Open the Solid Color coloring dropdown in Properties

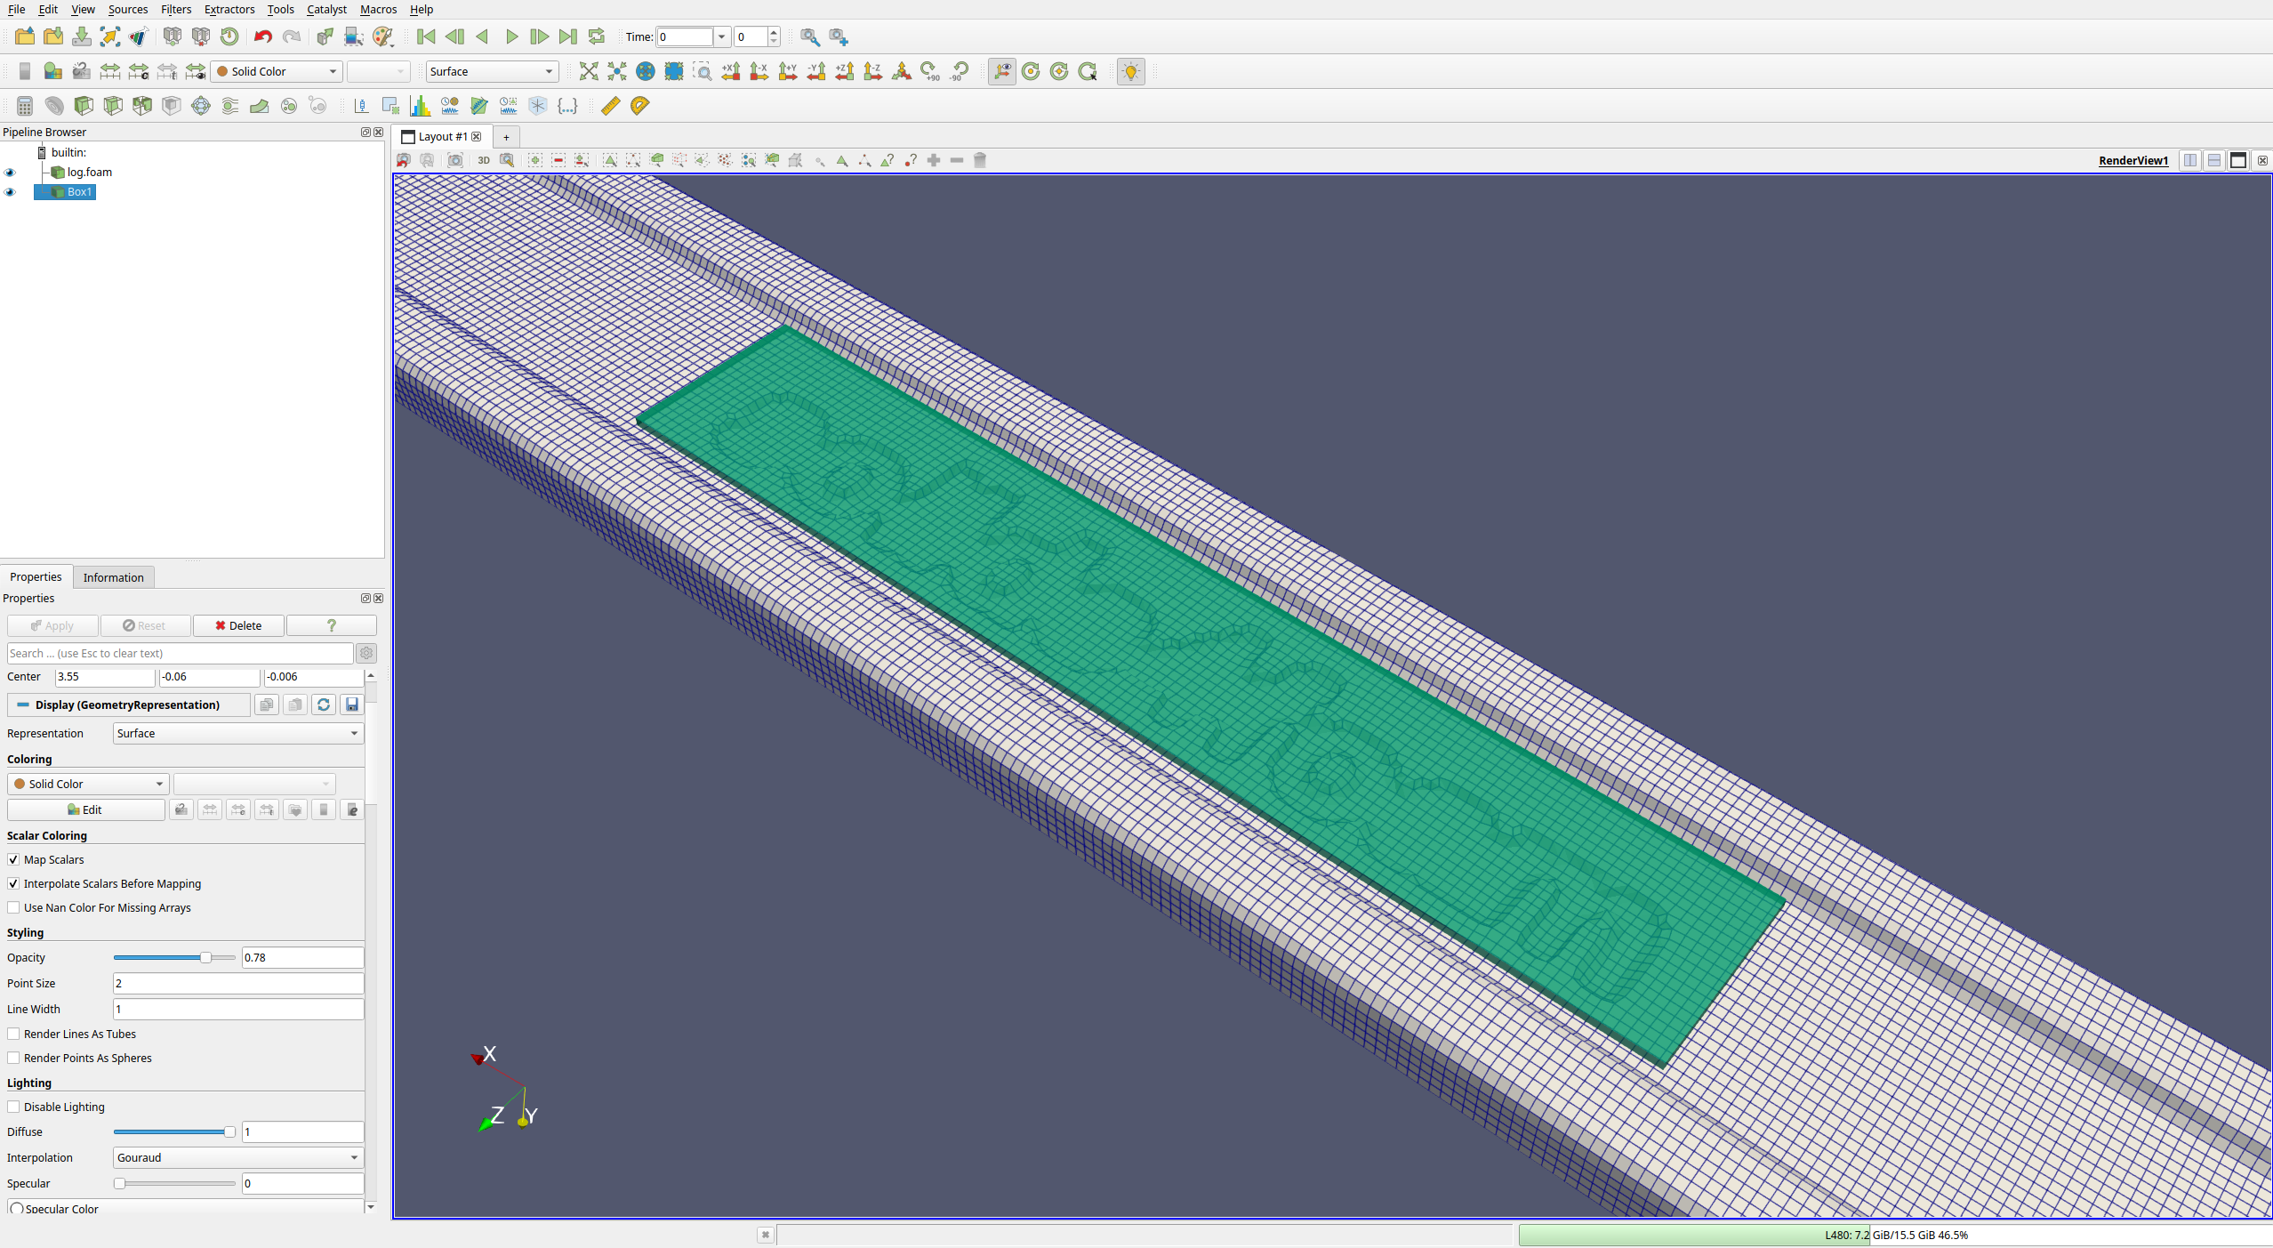tap(88, 784)
